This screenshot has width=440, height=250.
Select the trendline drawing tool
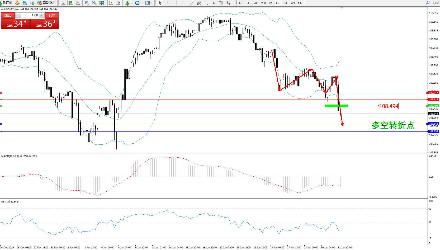coord(191,3)
